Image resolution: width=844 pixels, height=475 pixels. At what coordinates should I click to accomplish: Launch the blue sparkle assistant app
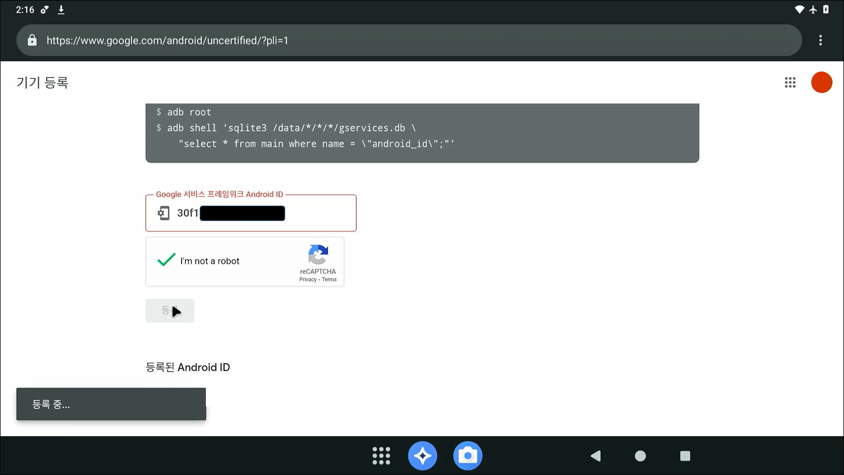coord(422,456)
